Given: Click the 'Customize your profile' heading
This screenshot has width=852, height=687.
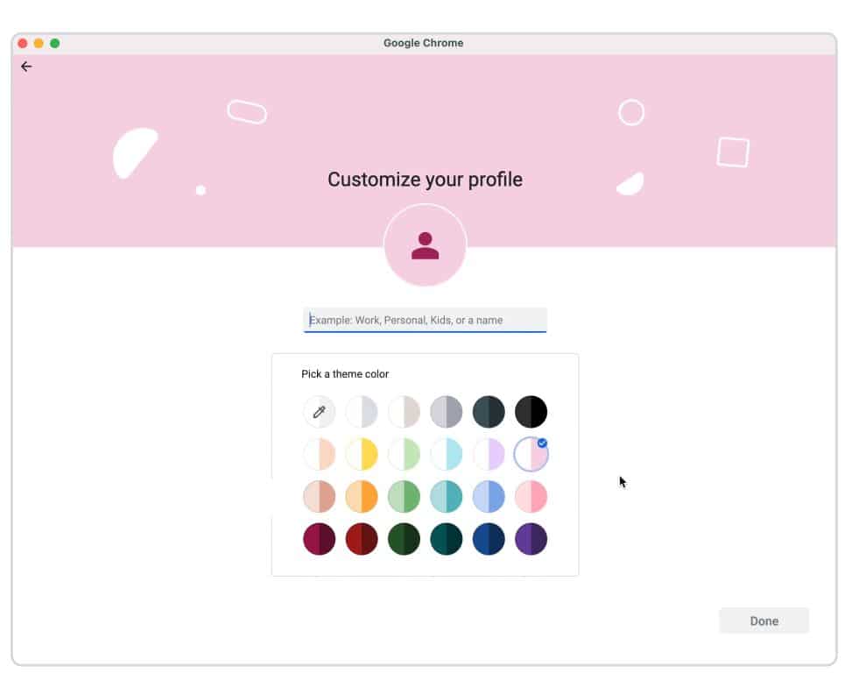Looking at the screenshot, I should click(425, 180).
